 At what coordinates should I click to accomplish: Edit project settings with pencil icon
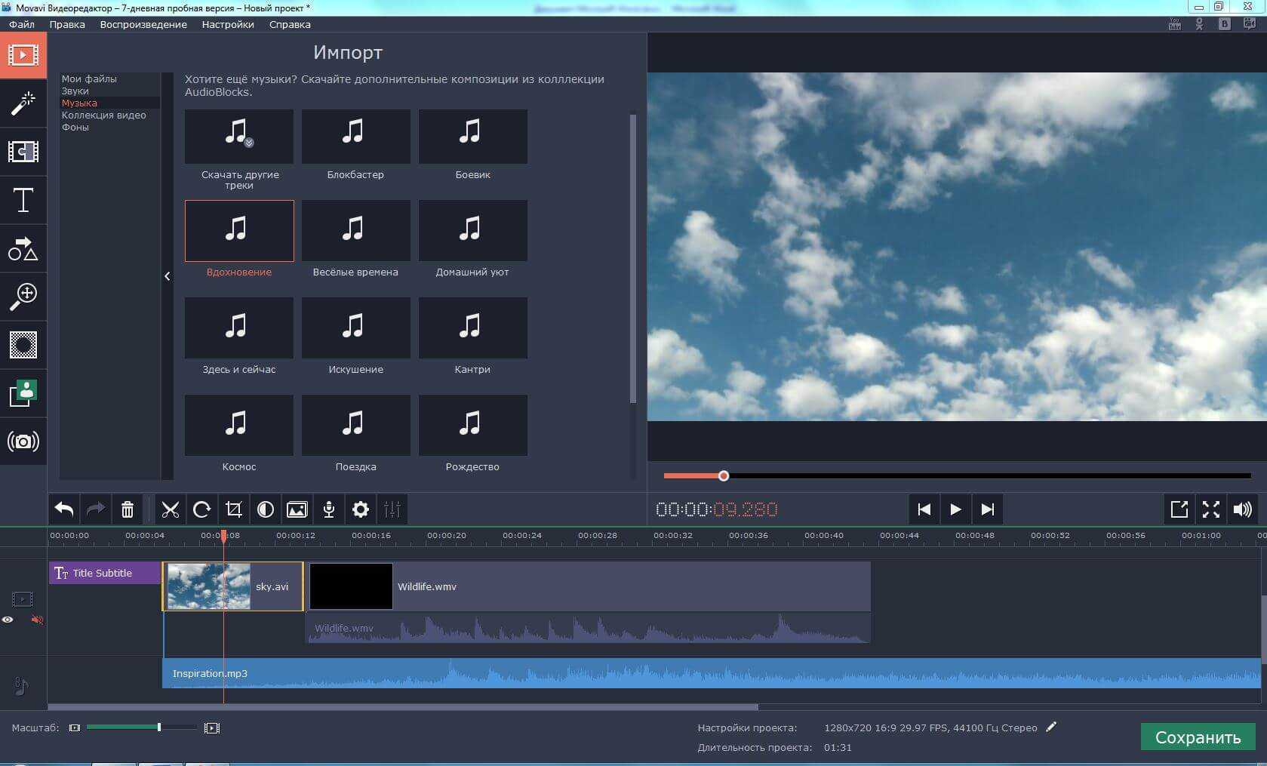[1052, 728]
